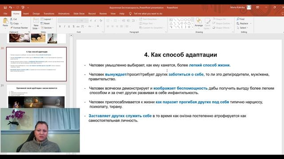Toggle Bold formatting
This screenshot has height=159, width=284.
click(60, 26)
